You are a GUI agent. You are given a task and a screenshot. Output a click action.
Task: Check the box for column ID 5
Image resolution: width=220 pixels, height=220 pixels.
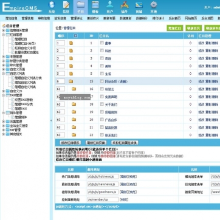(102, 74)
